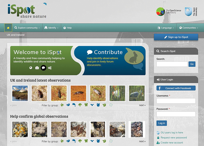
Task: Open the first bird observation thumbnail
Action: tap(20, 93)
